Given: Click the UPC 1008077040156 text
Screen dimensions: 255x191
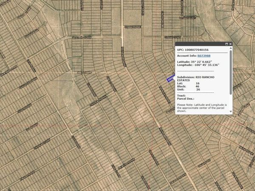Looking at the screenshot, I should coord(193,50).
